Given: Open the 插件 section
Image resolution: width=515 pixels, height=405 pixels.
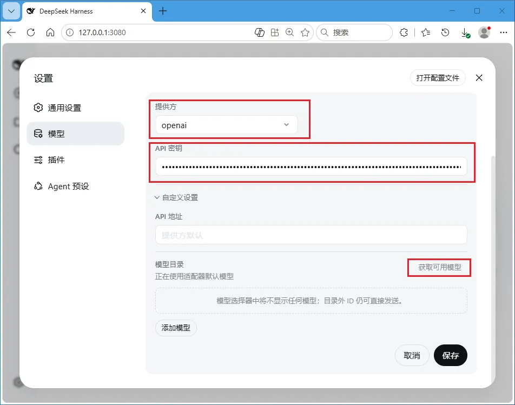Looking at the screenshot, I should (x=76, y=160).
